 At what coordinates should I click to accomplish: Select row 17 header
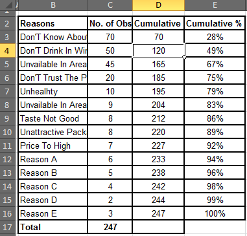pos(7,227)
